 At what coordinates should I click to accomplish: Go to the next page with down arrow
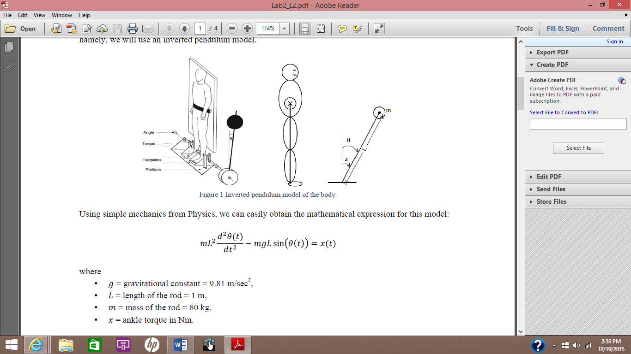click(x=184, y=28)
